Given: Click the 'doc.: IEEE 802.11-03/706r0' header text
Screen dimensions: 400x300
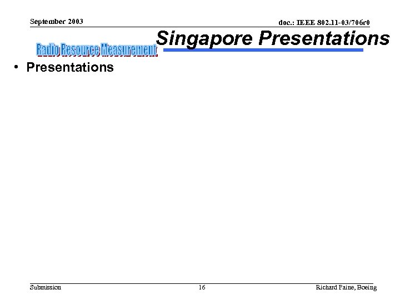Looking at the screenshot, I should 324,22.
